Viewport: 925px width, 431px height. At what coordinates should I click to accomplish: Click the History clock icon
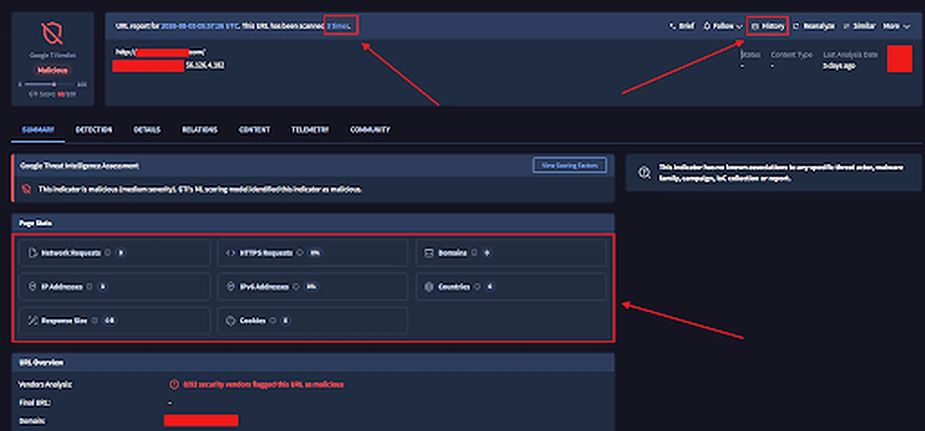755,26
